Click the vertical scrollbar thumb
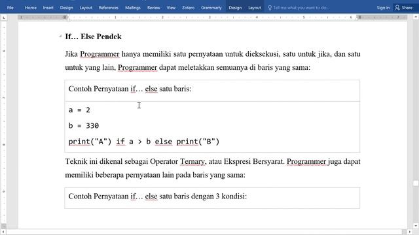The image size is (419, 235). (x=416, y=183)
